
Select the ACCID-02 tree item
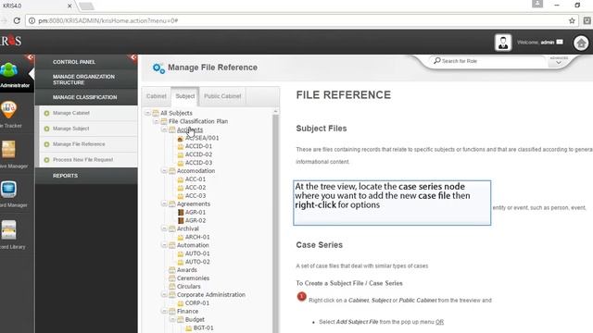tap(198, 154)
